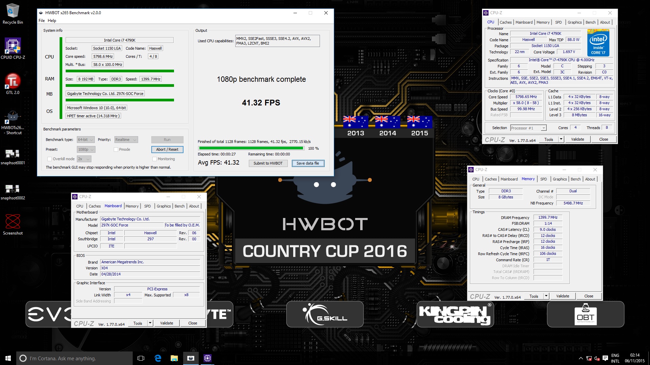Screen dimensions: 650x365
Task: Expand Tools arrow in the CPU-Z CPU window
Action: [x=561, y=139]
